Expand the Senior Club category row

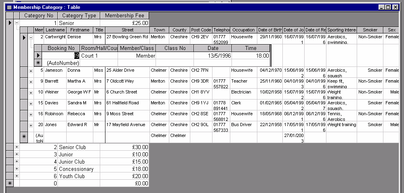[17, 147]
